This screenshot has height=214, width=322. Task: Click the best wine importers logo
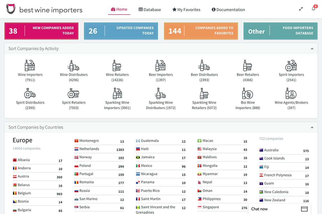tap(44, 10)
